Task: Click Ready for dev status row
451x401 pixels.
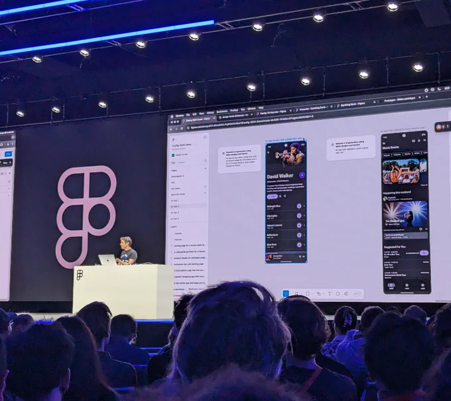Action: (189, 155)
